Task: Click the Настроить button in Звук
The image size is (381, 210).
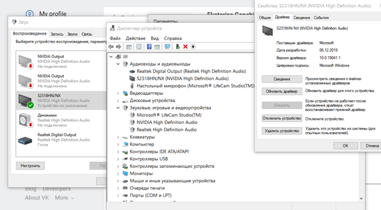Action: 30,166
